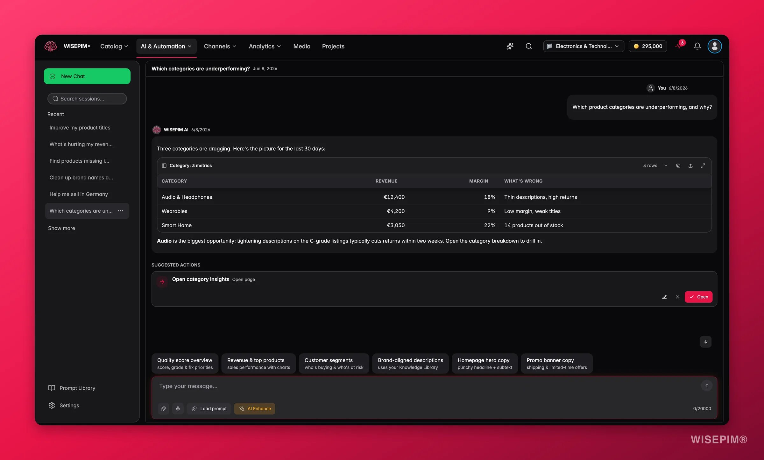Open the Electronics & Technol... workspace dropdown
764x460 pixels.
coord(584,46)
